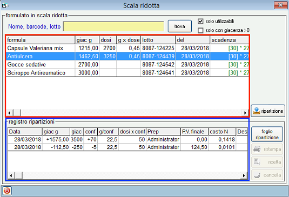Open the 'foglio ripartizione' button
Viewport: 289px width, 197px height.
267,134
